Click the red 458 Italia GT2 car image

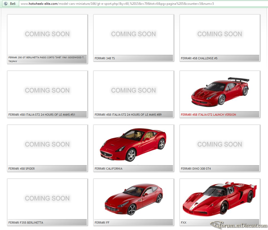pyautogui.click(x=220, y=92)
